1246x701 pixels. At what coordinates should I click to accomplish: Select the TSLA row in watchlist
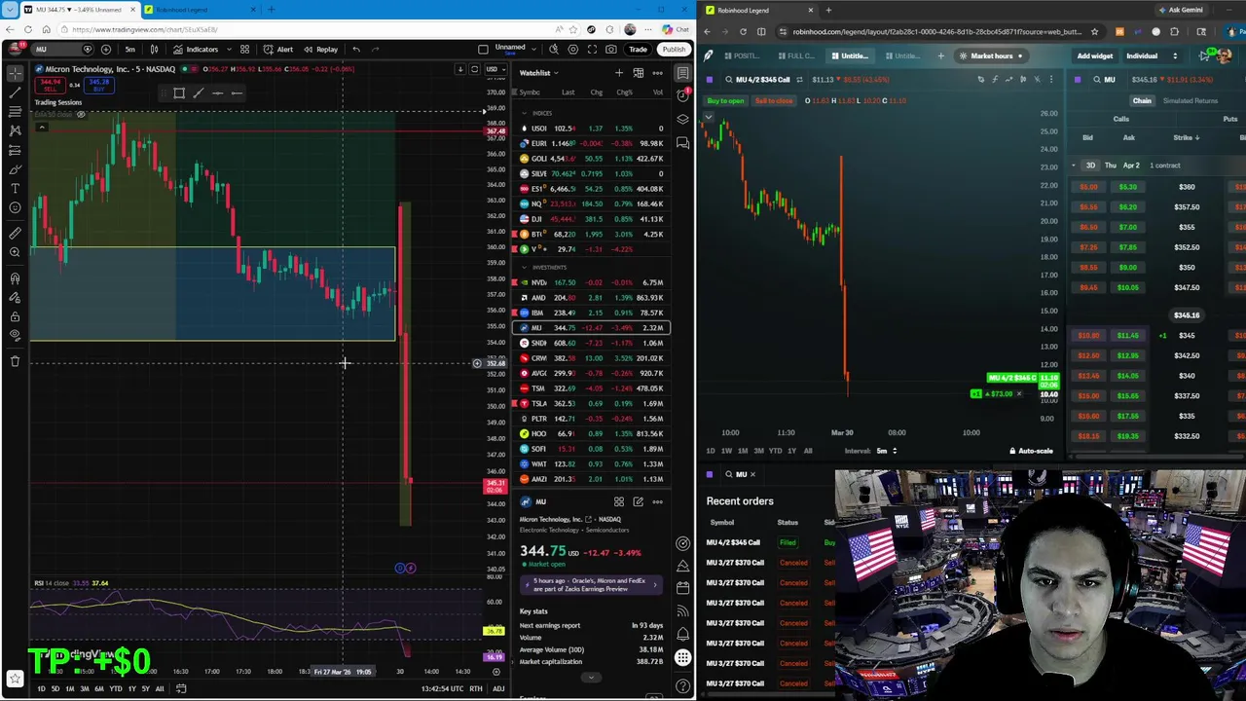pos(592,403)
